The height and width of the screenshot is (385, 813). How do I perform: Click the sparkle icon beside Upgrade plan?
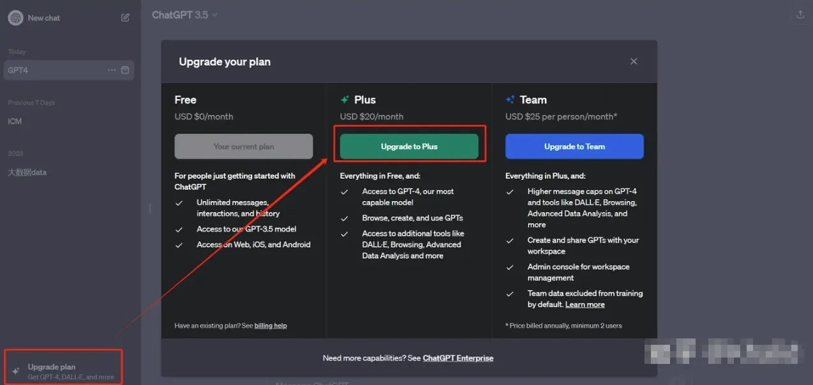coord(15,371)
